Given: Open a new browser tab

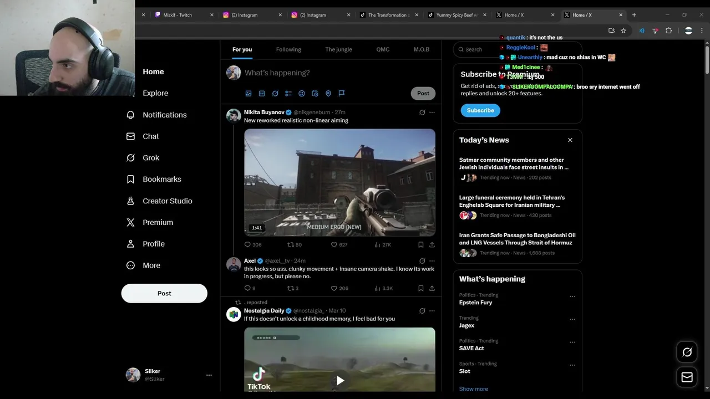Looking at the screenshot, I should click(634, 15).
